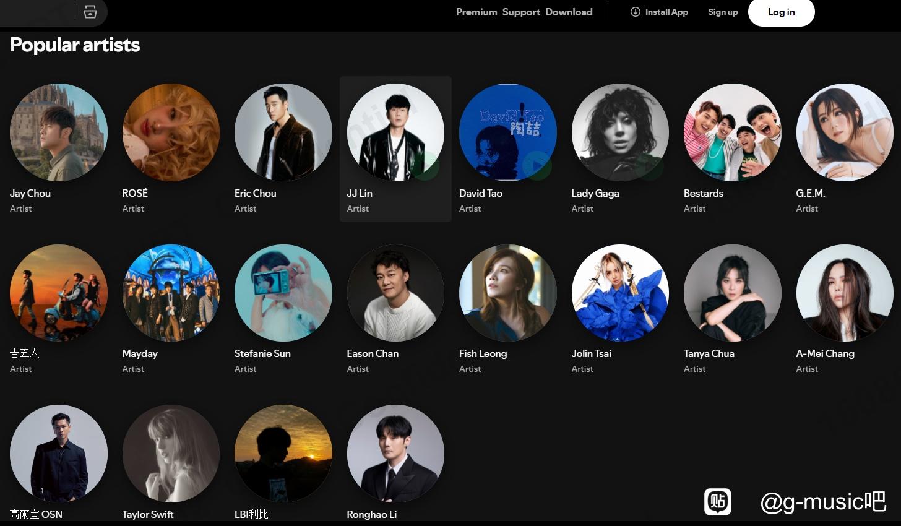This screenshot has height=526, width=901.
Task: Open Taylor Swift's artist photo
Action: pyautogui.click(x=171, y=454)
